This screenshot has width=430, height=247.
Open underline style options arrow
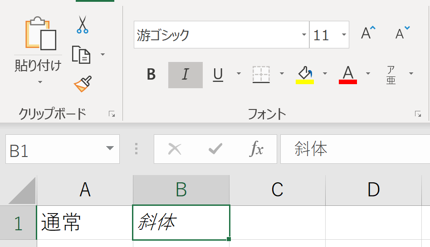(x=239, y=73)
